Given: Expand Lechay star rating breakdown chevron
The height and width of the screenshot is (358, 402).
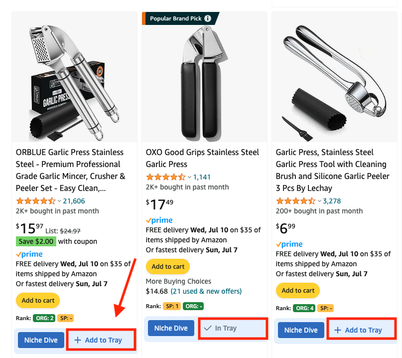Looking at the screenshot, I should click(x=319, y=201).
